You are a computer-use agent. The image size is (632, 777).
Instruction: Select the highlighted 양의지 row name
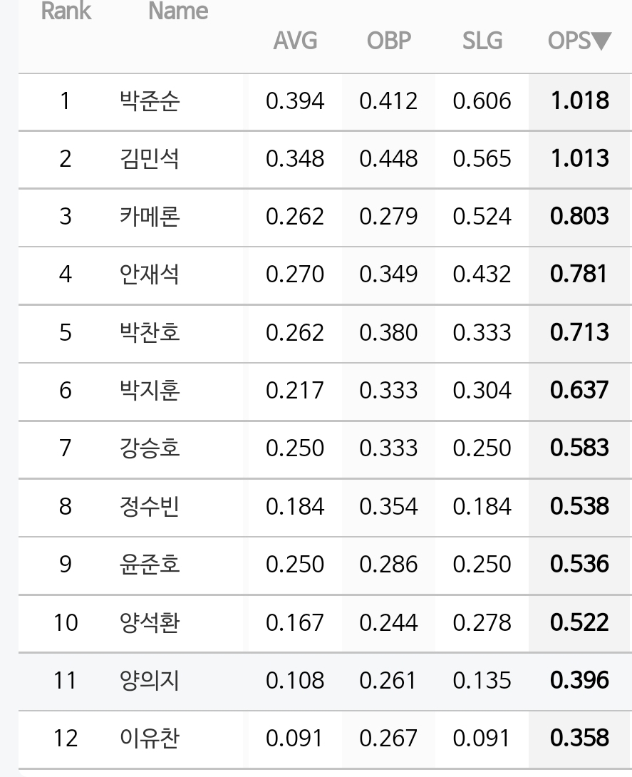[150, 680]
